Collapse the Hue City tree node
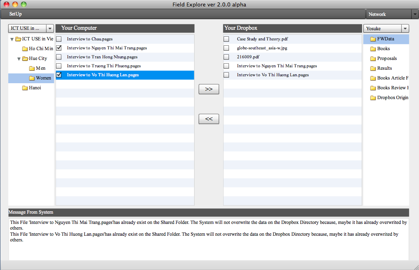 (x=19, y=59)
